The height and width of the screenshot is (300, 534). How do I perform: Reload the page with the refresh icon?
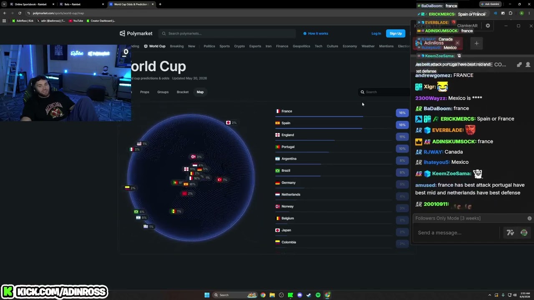20,13
